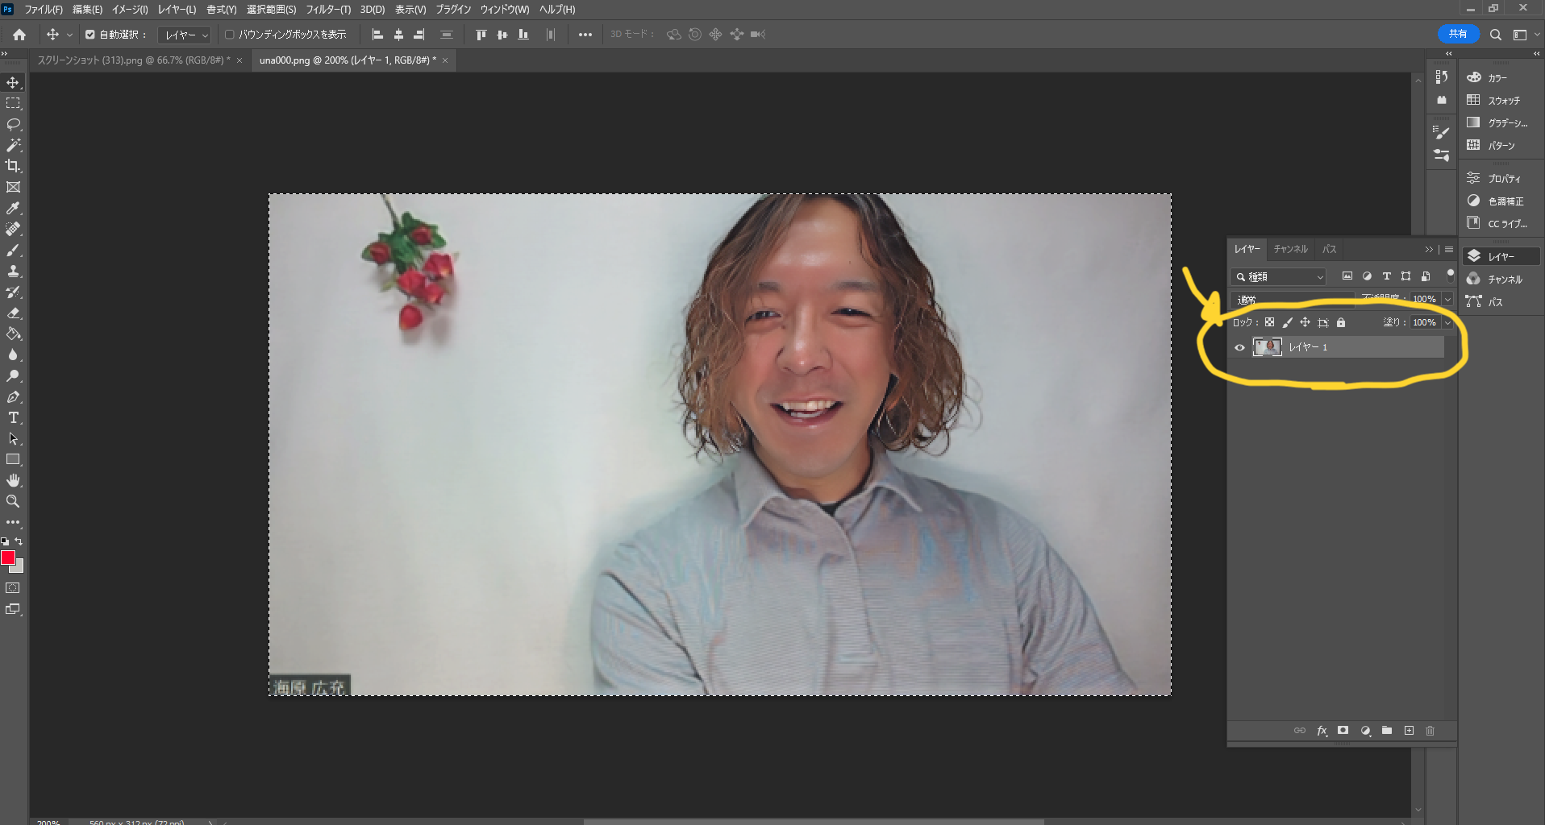Toggle lock position icon

[1305, 322]
